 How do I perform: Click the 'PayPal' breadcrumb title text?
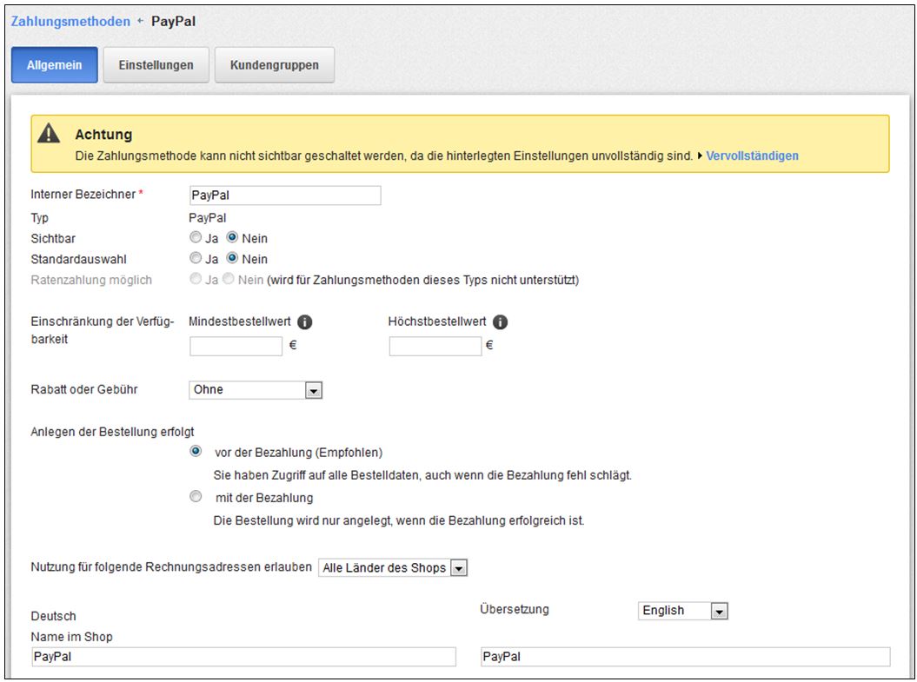click(x=173, y=22)
